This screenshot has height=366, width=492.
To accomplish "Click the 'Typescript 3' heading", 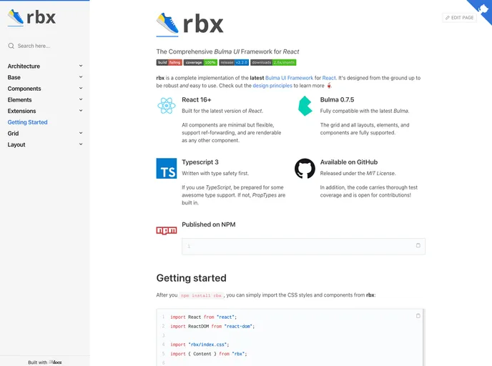I will [200, 162].
